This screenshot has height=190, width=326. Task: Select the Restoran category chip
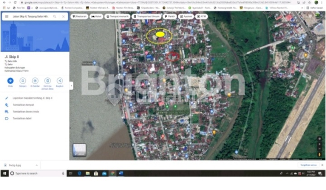80,16
